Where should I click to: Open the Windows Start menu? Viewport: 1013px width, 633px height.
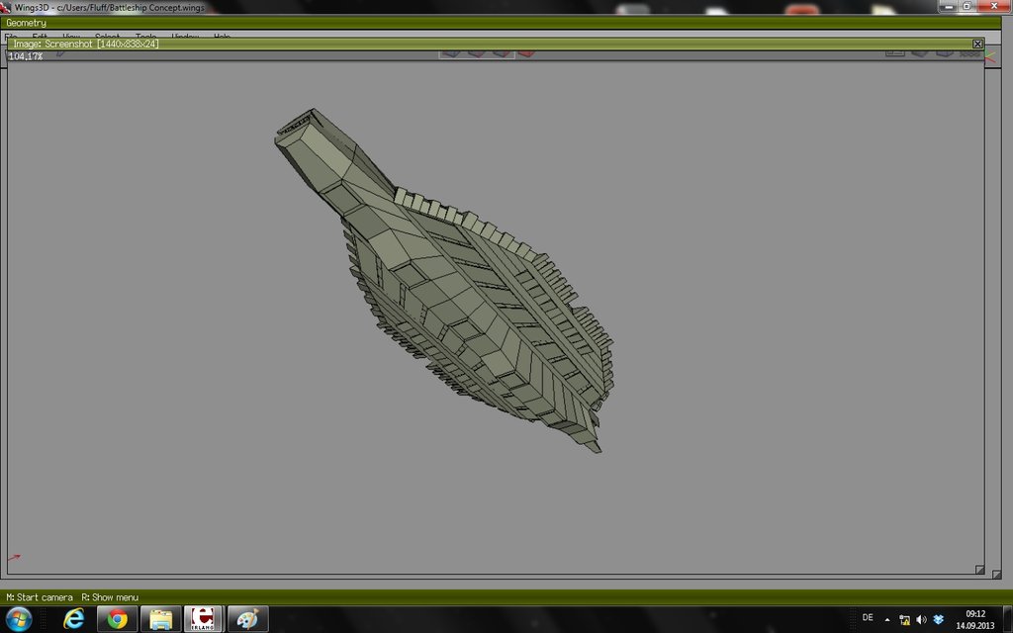pos(18,619)
